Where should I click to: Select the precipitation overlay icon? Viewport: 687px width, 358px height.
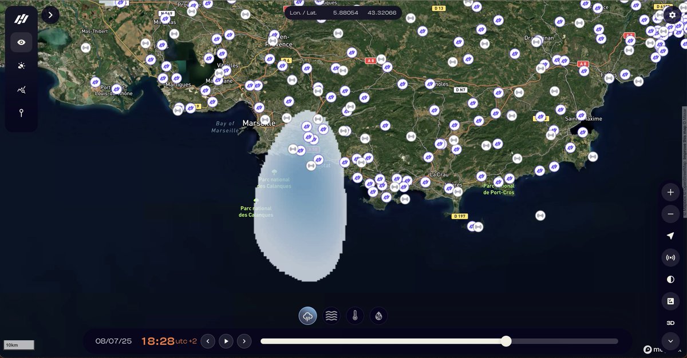tap(307, 315)
